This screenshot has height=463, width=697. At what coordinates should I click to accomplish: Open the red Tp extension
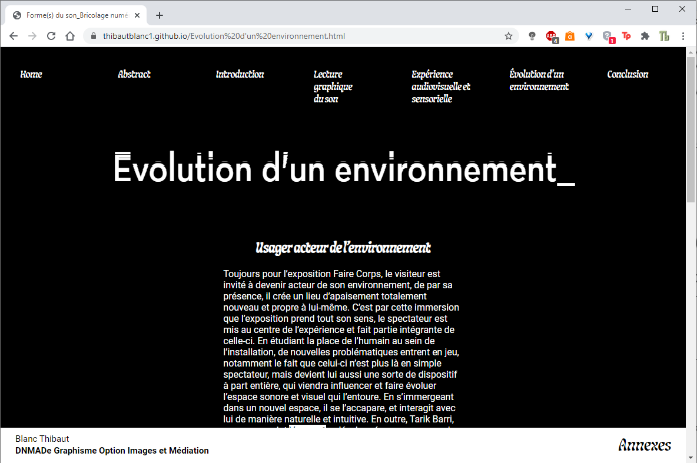coord(626,36)
